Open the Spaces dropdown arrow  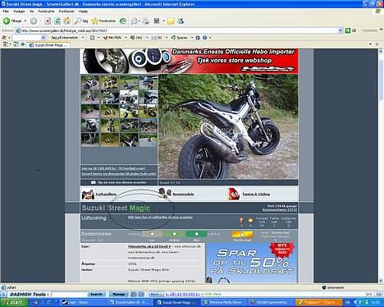point(192,38)
